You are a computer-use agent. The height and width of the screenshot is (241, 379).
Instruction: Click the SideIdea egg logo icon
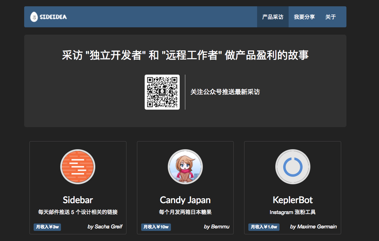[34, 17]
